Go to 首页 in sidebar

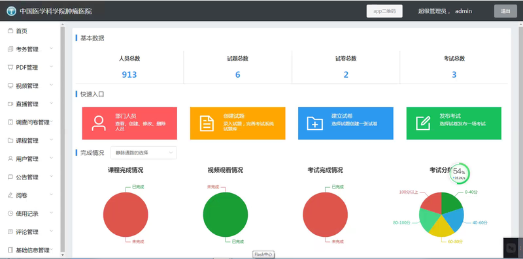22,31
